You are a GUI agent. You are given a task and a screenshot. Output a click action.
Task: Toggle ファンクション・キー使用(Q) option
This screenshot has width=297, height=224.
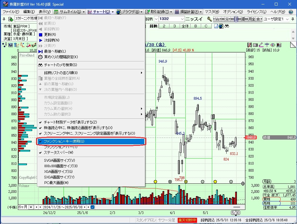point(91,141)
